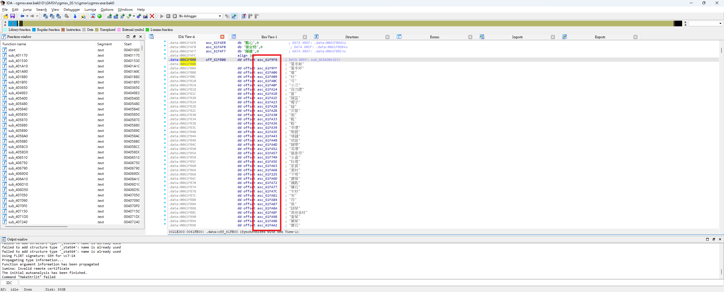Pause the process with pause icon
724x292 pixels.
pos(168,16)
